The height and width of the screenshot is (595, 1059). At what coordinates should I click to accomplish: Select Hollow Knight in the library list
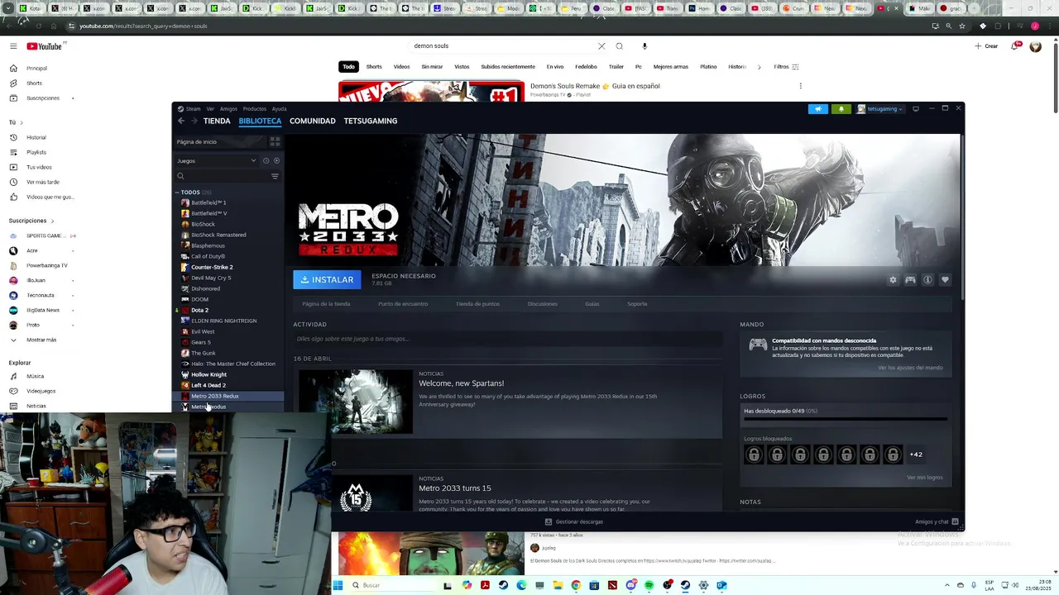(x=208, y=374)
